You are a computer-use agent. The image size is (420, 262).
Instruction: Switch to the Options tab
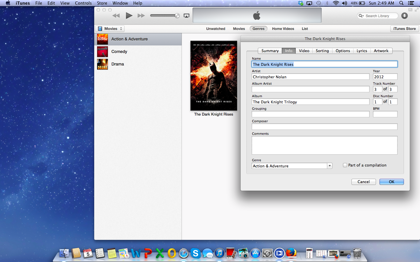(343, 51)
